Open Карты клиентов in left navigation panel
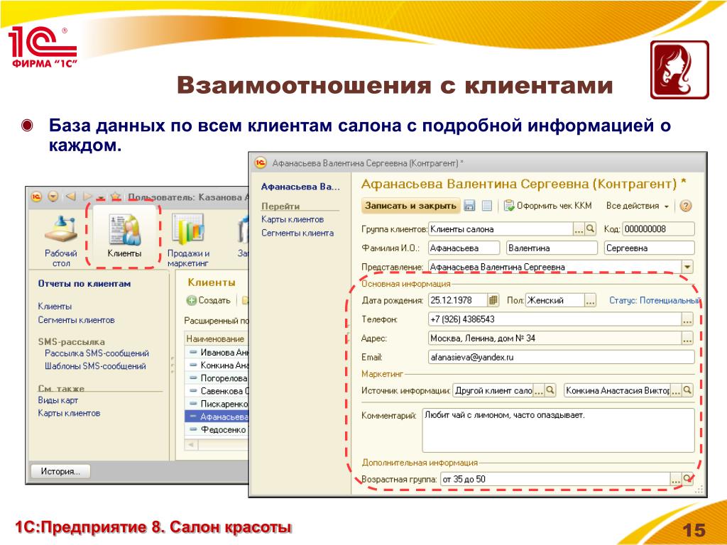The height and width of the screenshot is (545, 727). point(69,413)
